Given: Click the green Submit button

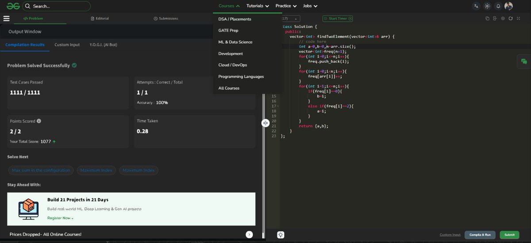Looking at the screenshot, I should 509,235.
